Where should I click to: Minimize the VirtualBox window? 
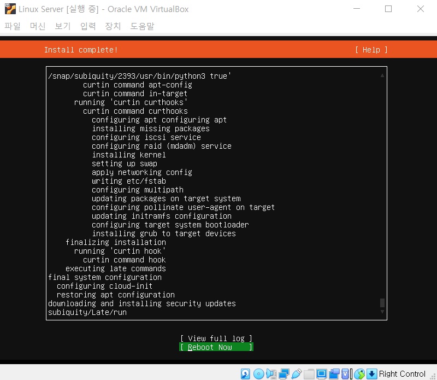coord(357,9)
